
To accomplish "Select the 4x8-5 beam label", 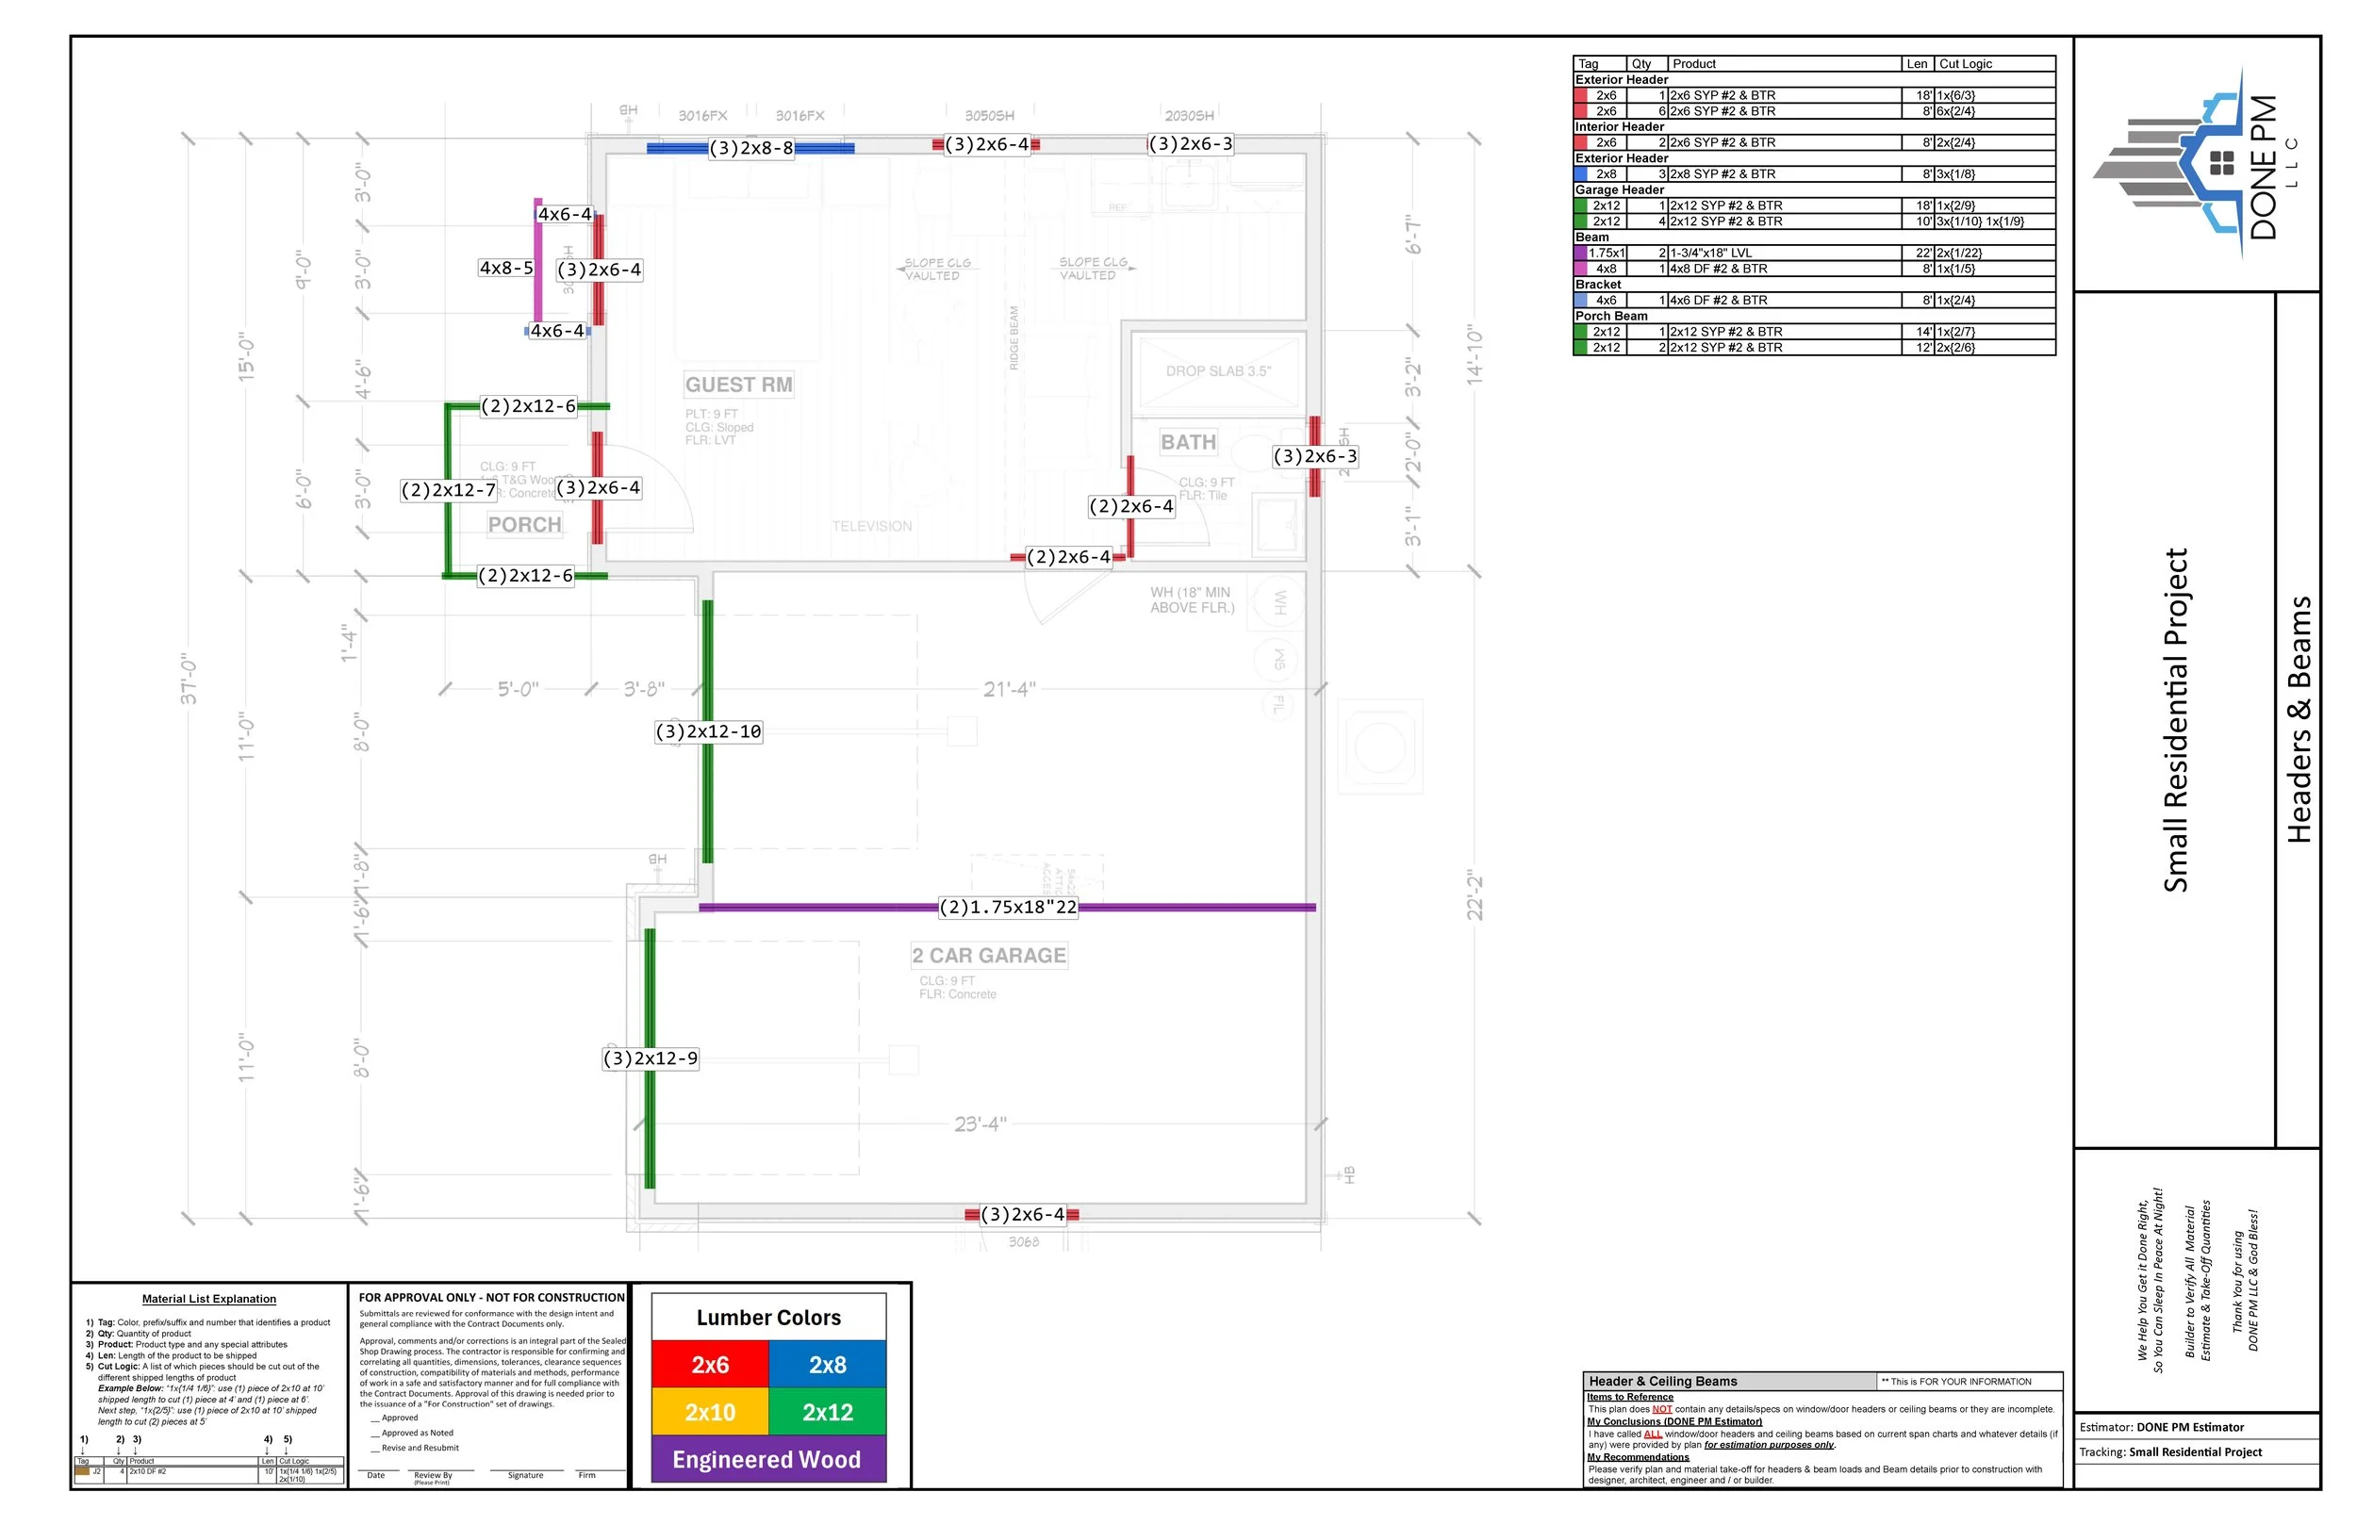I will 506,268.
